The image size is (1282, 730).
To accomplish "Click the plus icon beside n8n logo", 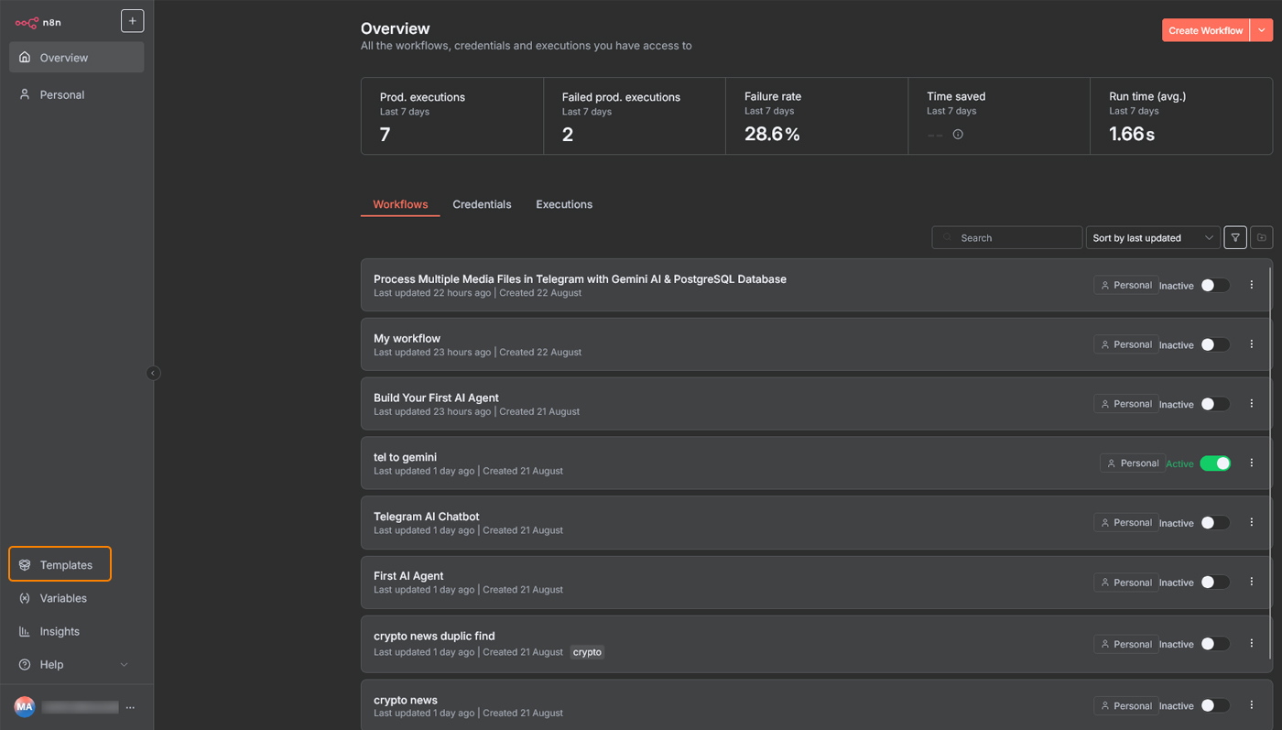I will (x=132, y=21).
